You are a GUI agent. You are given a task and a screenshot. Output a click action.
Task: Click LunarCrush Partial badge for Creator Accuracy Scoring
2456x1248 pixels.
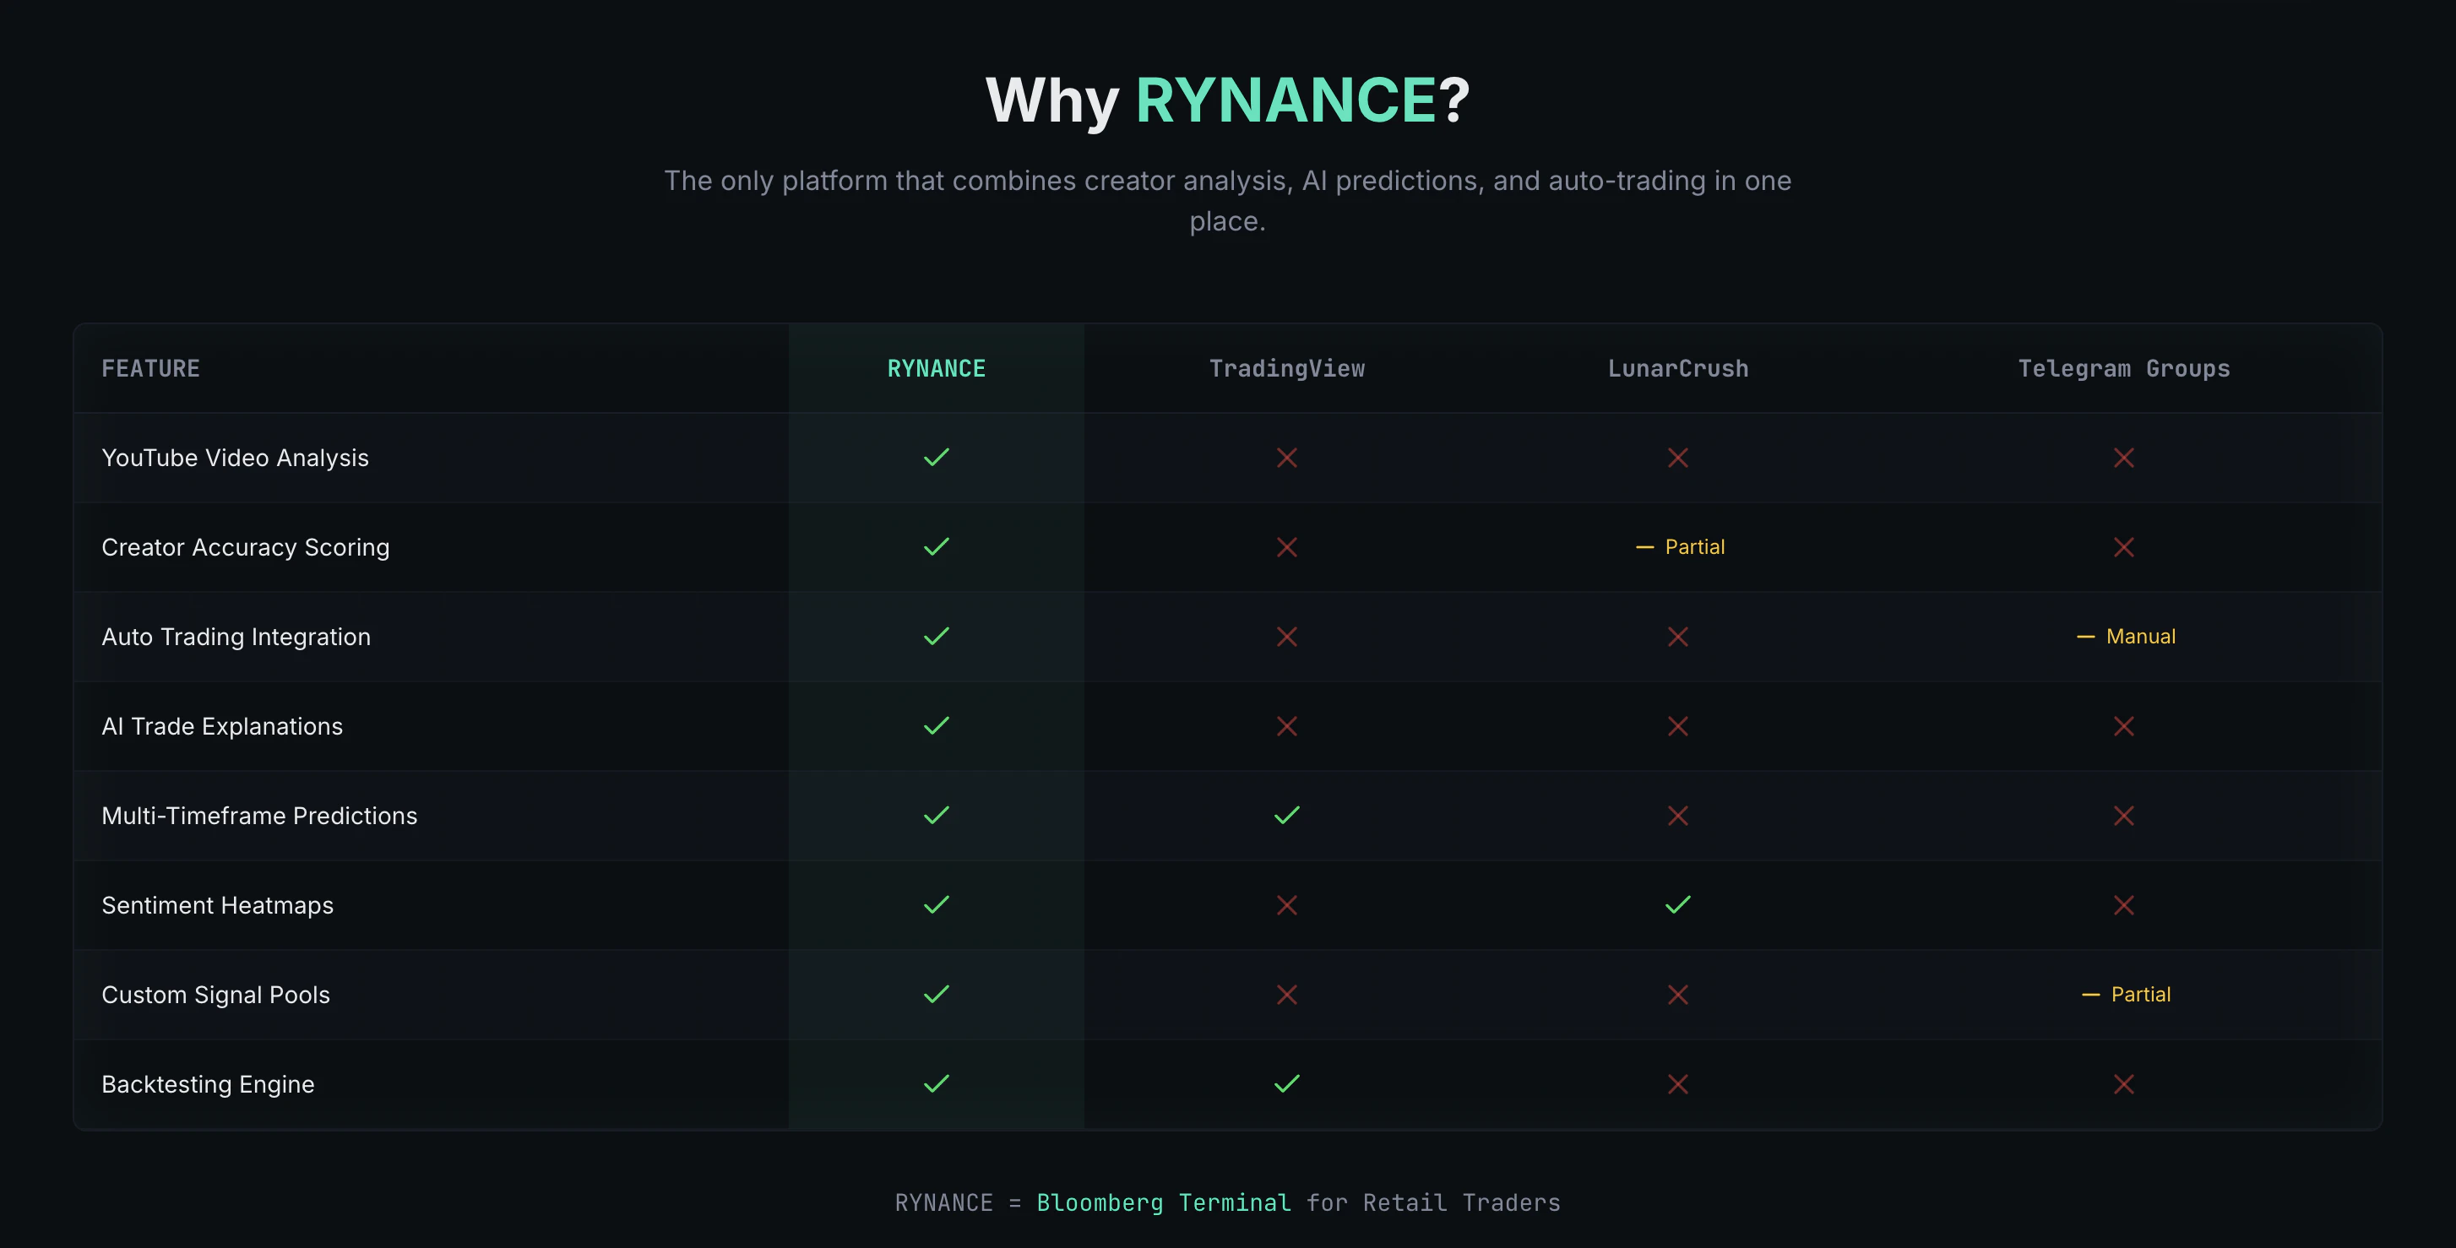(1680, 547)
